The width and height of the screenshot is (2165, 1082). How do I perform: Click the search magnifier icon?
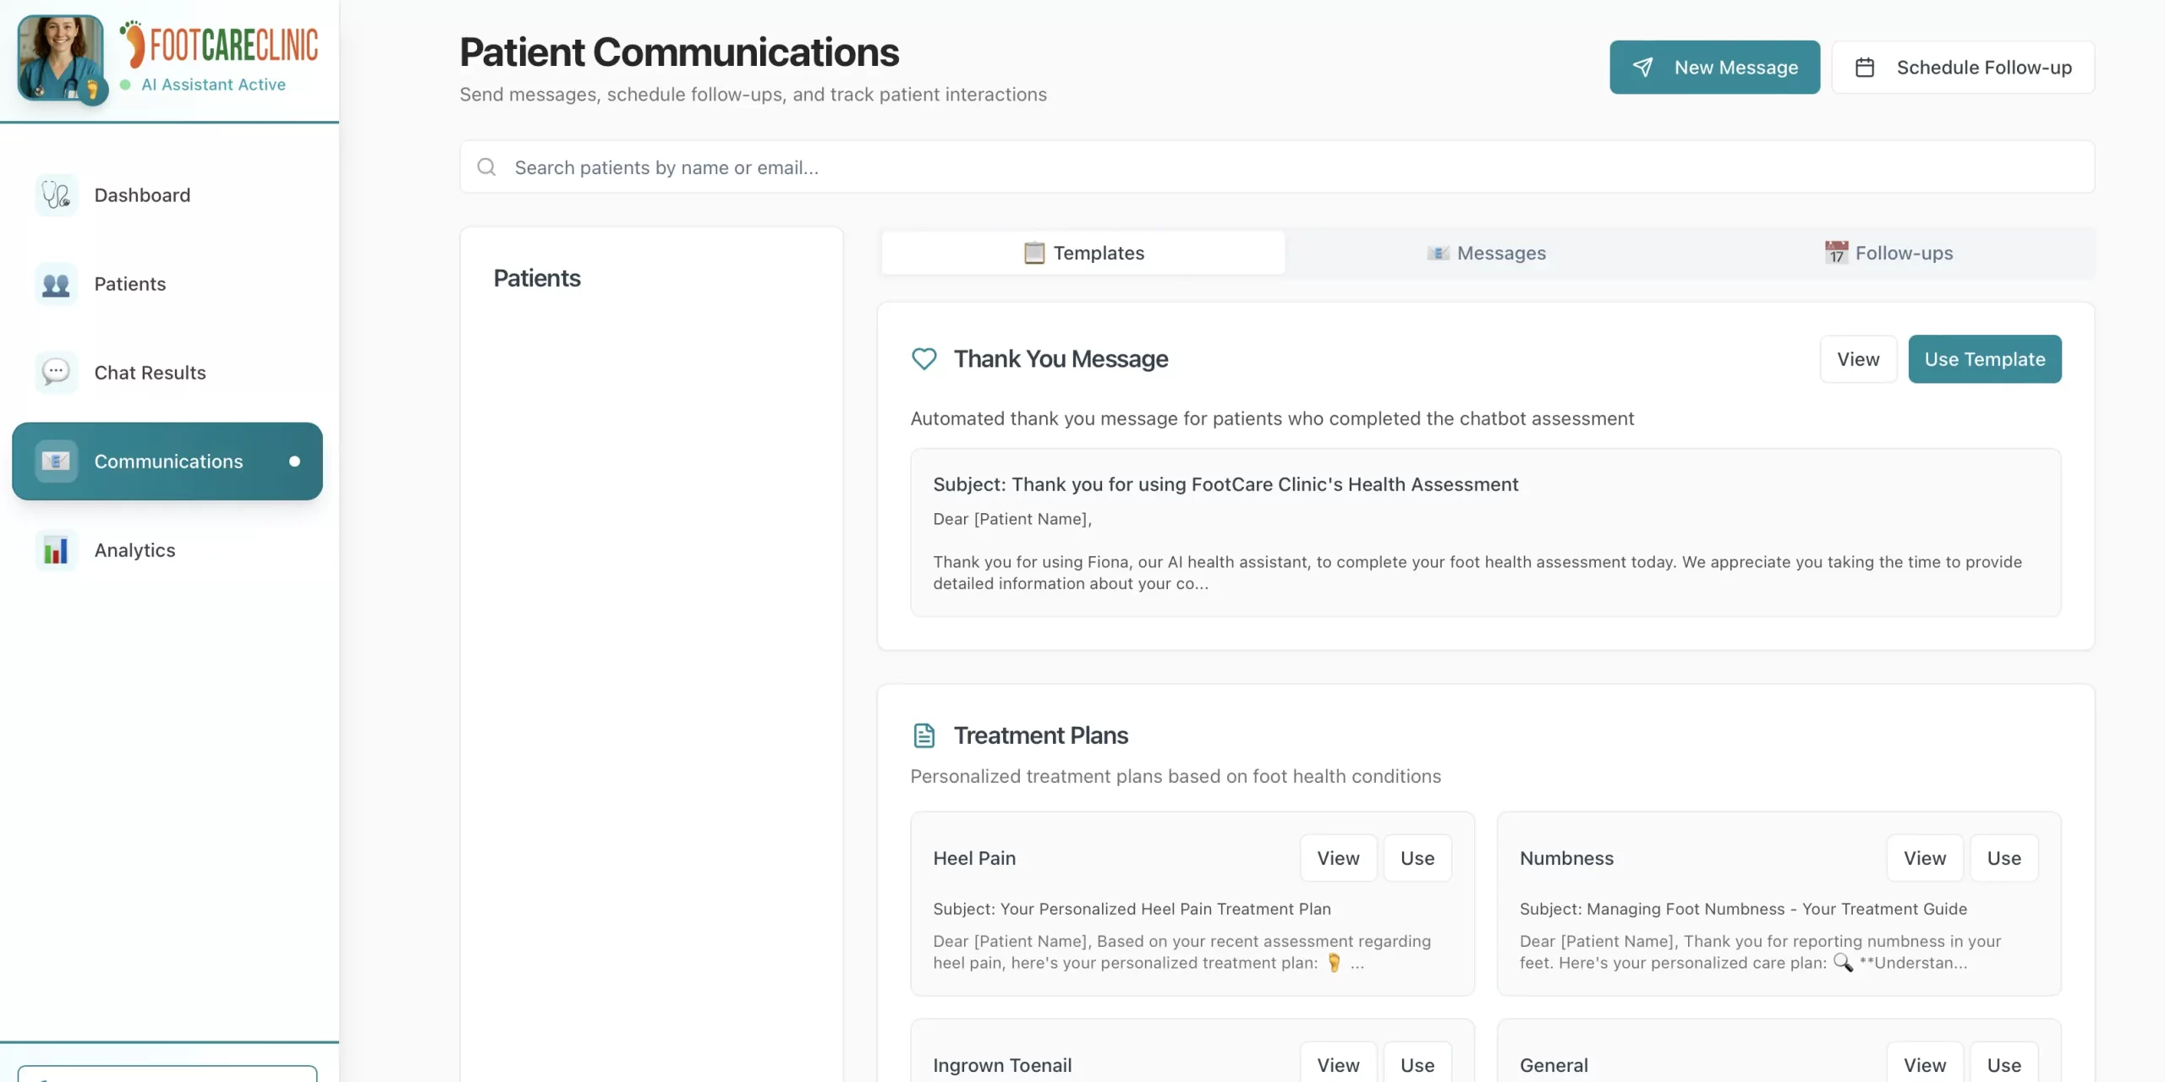point(486,167)
